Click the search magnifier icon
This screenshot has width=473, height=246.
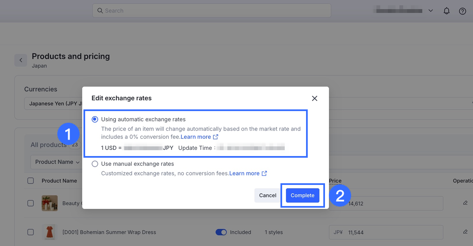(x=100, y=11)
